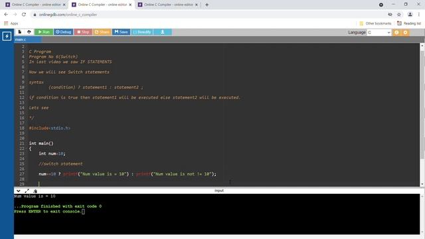Switch to the first Online C Compiler browser tab

point(36,5)
